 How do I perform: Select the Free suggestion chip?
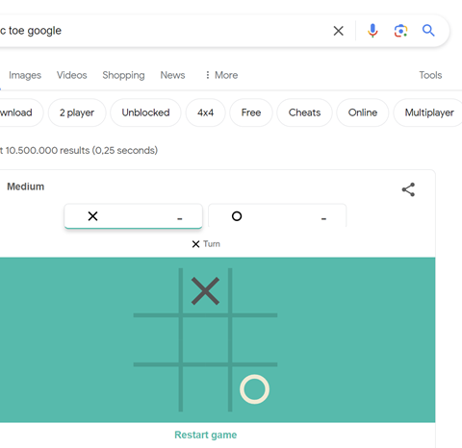251,112
